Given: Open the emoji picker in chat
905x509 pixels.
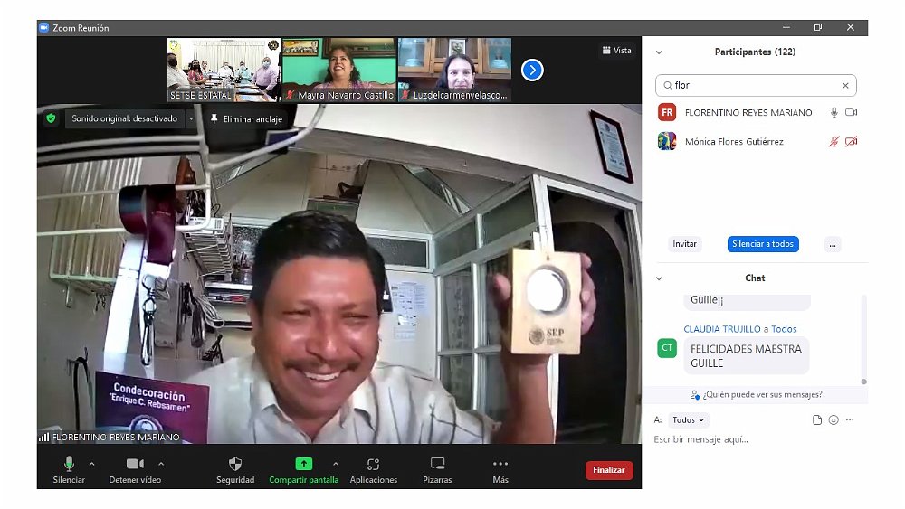Looking at the screenshot, I should [834, 420].
